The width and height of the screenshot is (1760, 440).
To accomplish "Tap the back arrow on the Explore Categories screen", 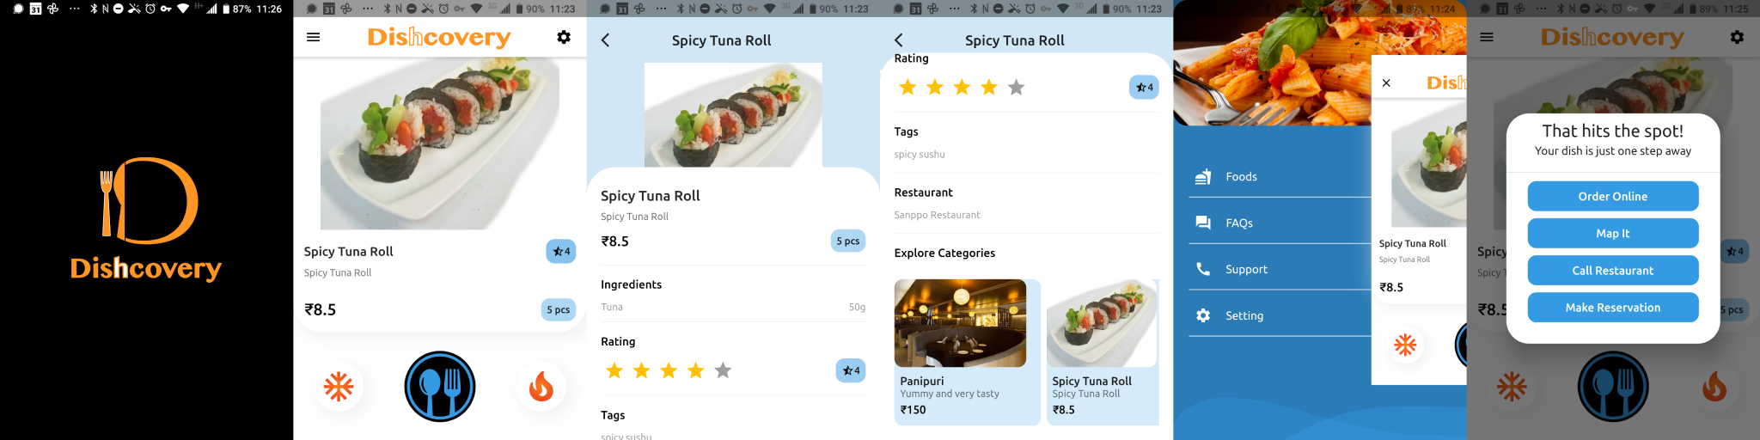I will coord(899,40).
